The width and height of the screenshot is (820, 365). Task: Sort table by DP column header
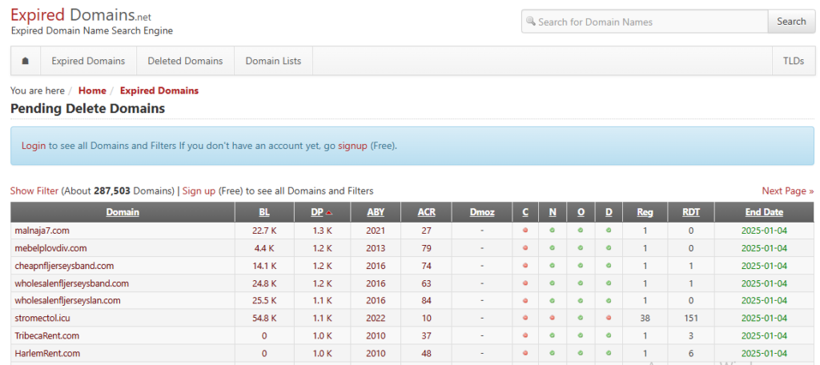pos(317,212)
